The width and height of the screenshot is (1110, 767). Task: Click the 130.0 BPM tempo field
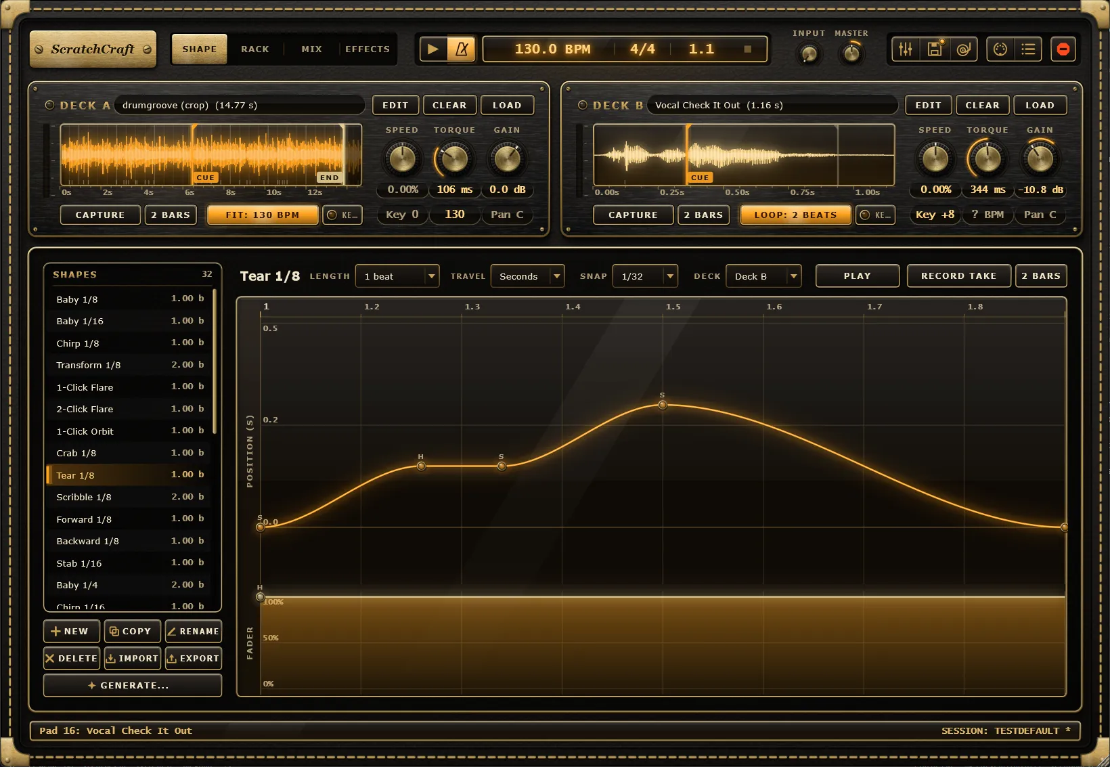pyautogui.click(x=553, y=49)
